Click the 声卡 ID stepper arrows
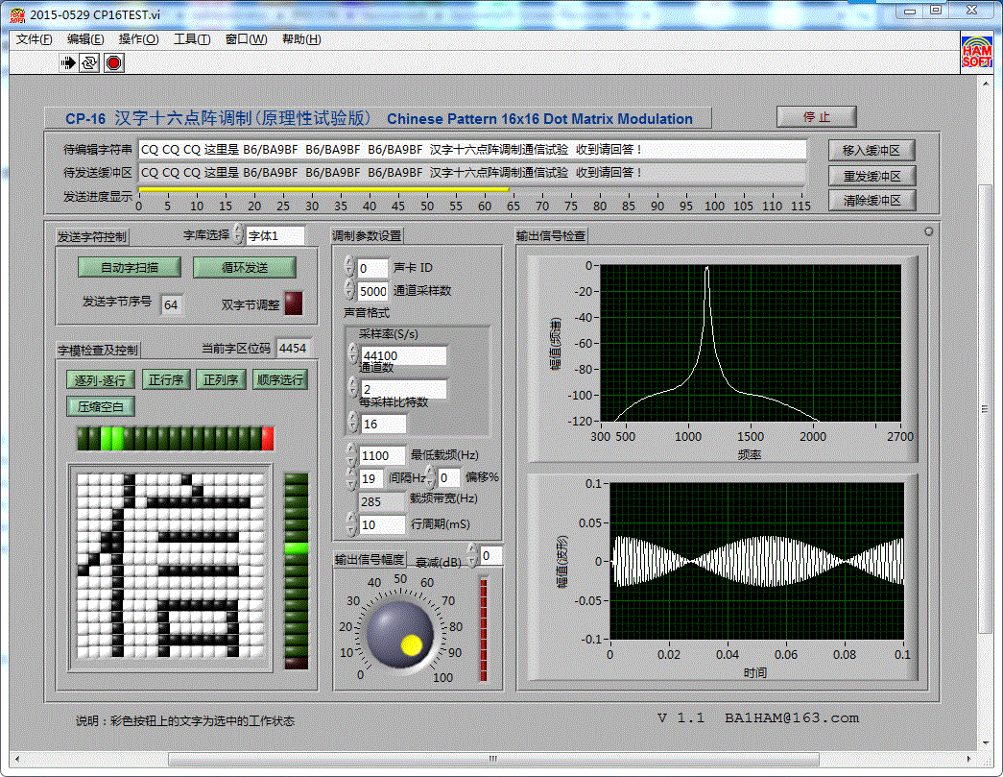This screenshot has height=777, width=1003. coord(348,266)
